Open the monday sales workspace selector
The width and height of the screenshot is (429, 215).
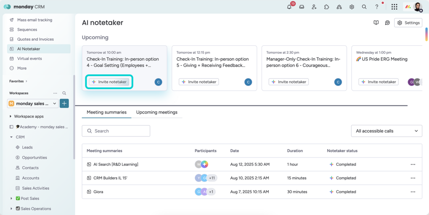(x=33, y=104)
